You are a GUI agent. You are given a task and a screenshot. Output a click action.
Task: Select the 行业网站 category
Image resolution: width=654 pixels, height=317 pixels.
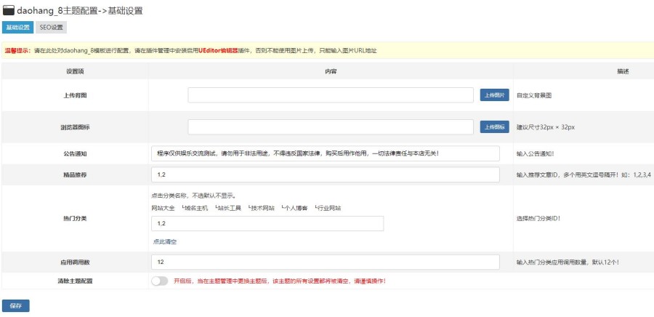tap(328, 208)
